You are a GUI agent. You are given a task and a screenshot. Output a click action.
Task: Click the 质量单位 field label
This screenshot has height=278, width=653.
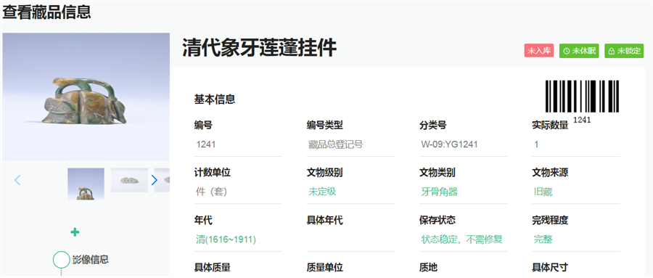325,268
